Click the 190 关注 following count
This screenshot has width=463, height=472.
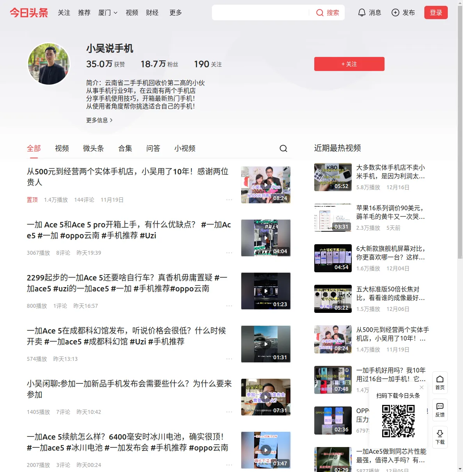208,64
